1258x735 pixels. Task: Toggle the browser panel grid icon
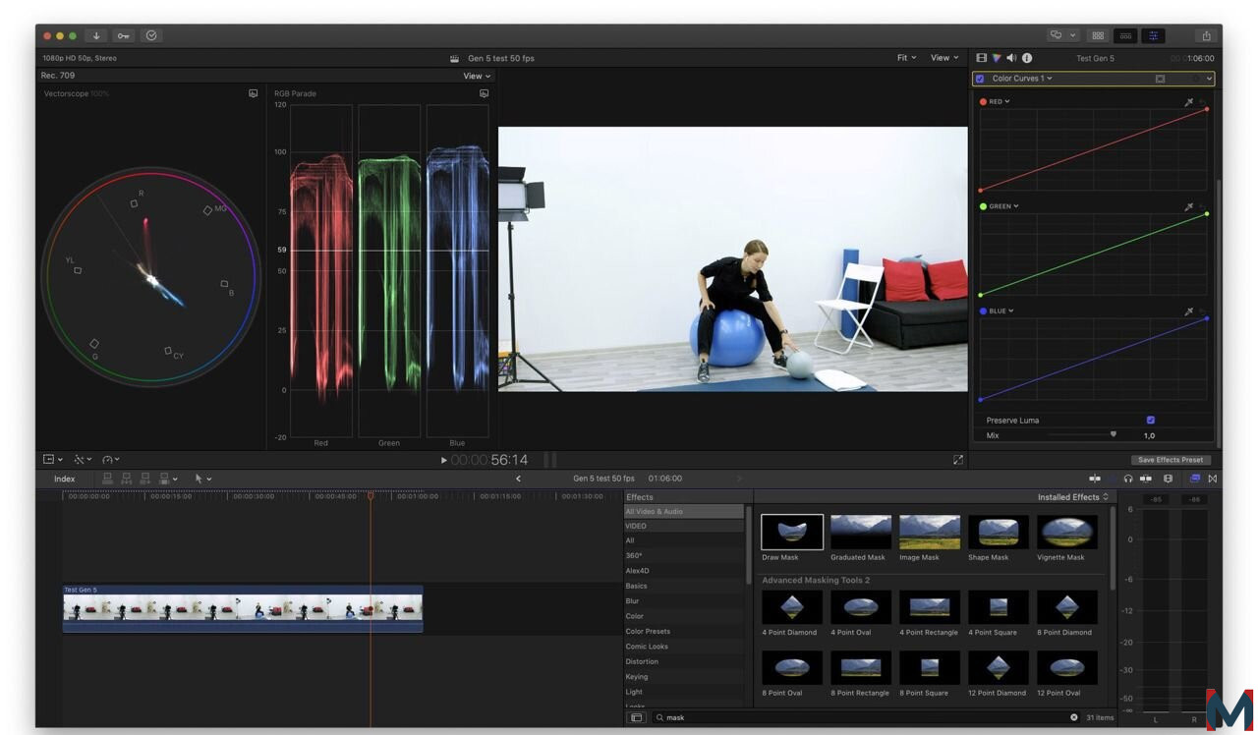pos(1098,35)
